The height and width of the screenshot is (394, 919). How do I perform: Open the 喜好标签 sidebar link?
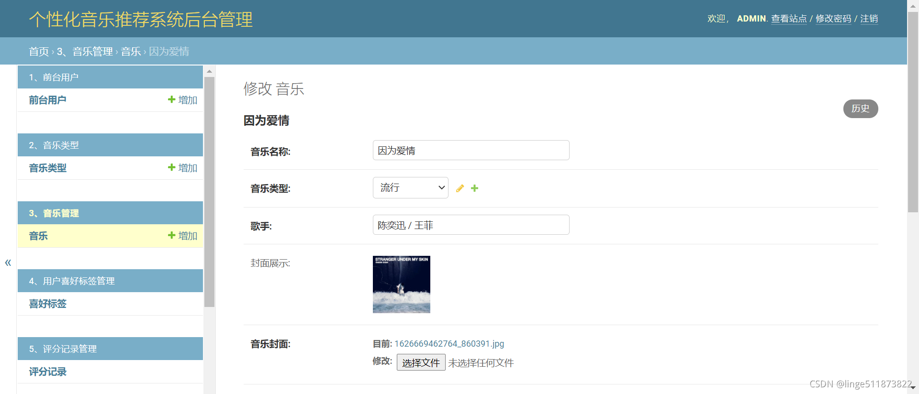(x=47, y=304)
